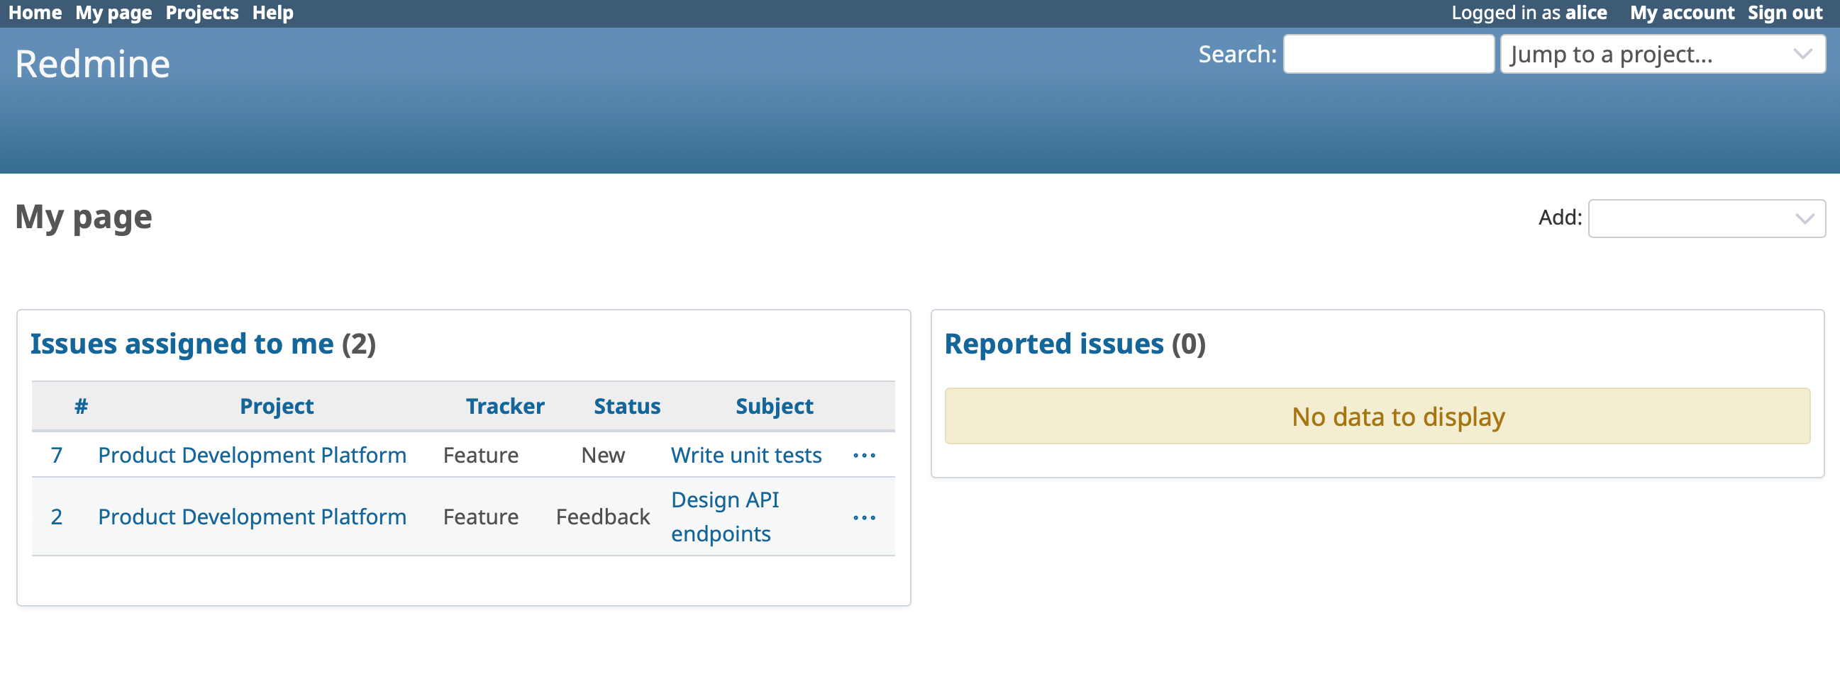
Task: Sort issues by the Tracker column
Action: [x=504, y=405]
